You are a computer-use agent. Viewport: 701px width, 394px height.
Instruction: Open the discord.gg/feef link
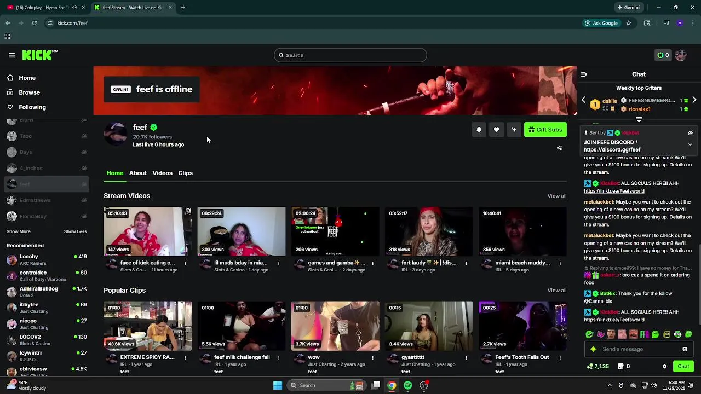[x=612, y=149]
